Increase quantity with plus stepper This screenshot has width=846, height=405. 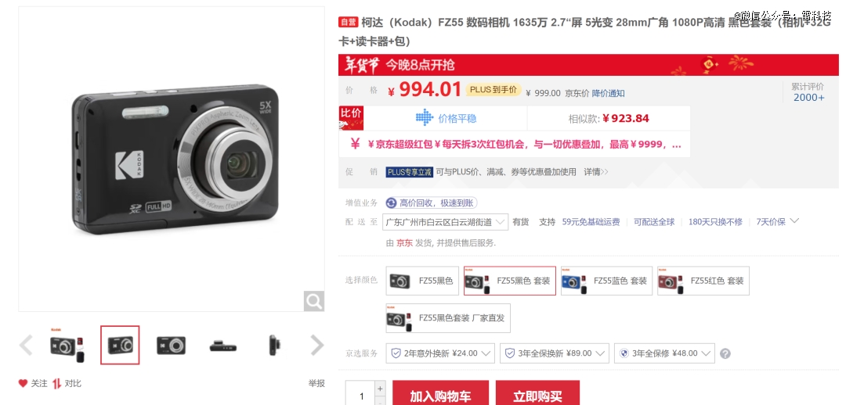pyautogui.click(x=381, y=389)
